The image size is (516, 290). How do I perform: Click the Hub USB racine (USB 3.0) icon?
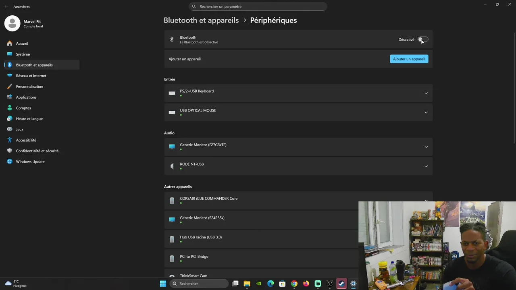tap(172, 239)
